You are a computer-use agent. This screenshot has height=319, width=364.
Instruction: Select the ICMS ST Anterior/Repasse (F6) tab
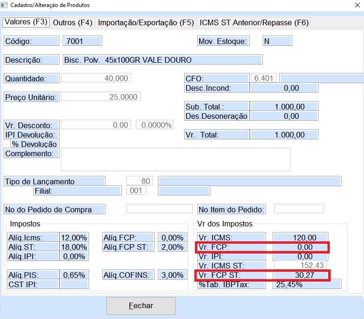(x=254, y=22)
